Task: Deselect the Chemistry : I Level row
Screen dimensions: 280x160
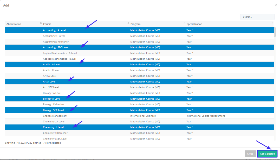Action: [x=139, y=127]
